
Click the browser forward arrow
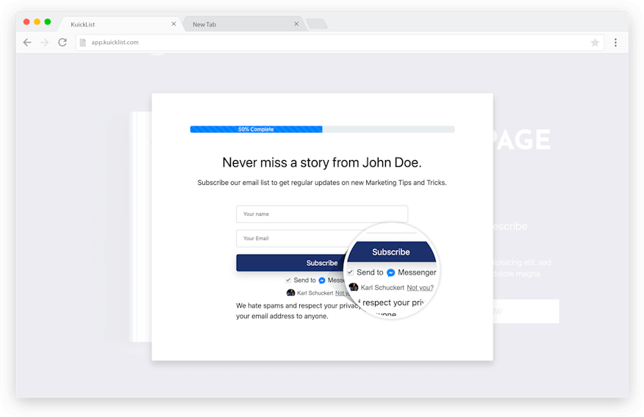[x=45, y=43]
